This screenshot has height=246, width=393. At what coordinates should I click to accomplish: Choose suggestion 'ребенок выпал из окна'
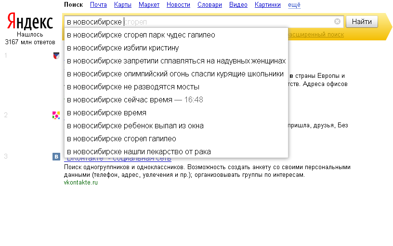tap(176, 126)
